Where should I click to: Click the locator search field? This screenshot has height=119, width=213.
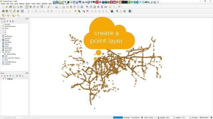pyautogui.click(x=12, y=118)
